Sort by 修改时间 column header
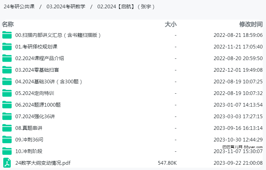Screen dimensions: 266x170 click(x=251, y=24)
